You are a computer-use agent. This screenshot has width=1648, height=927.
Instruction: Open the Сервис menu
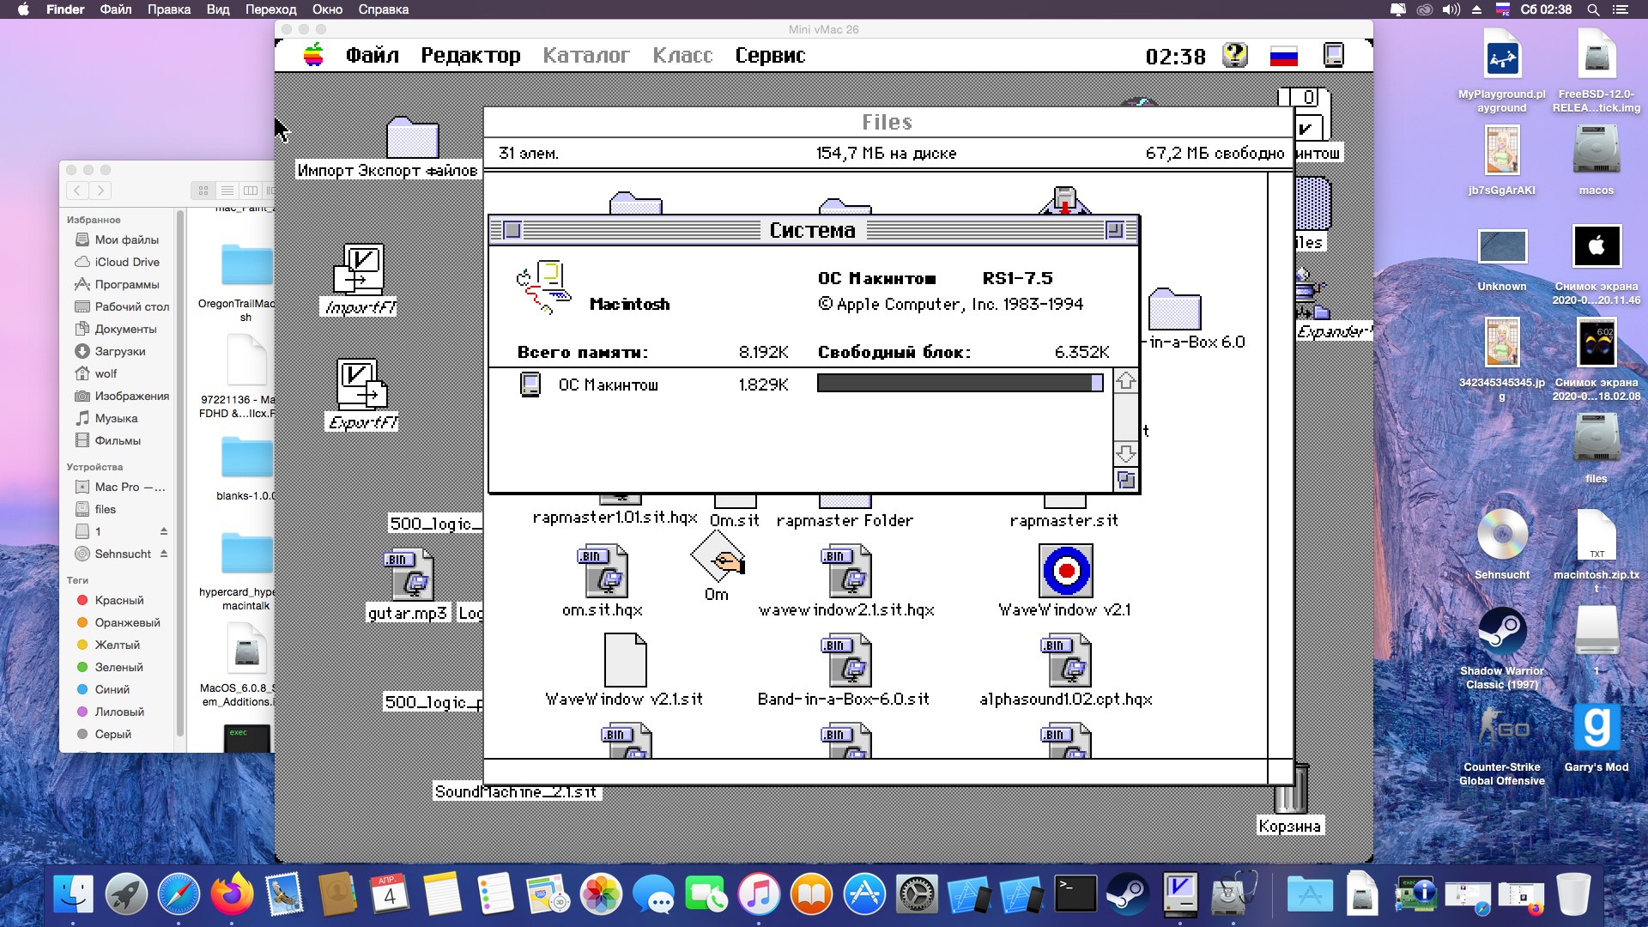[x=770, y=56]
